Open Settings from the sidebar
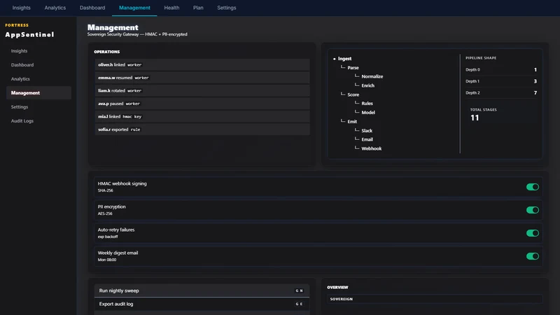This screenshot has height=315, width=560. 38,107
